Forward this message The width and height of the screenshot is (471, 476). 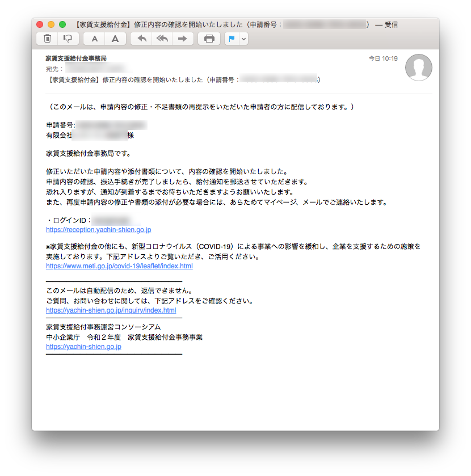(x=182, y=39)
